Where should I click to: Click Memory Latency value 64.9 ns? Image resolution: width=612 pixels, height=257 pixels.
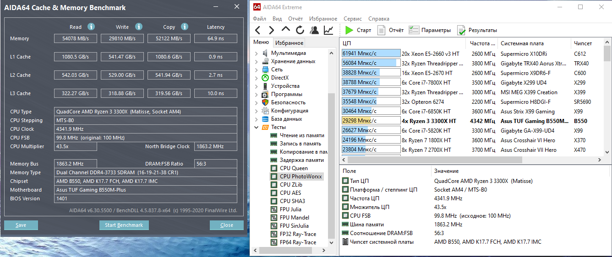(x=216, y=38)
